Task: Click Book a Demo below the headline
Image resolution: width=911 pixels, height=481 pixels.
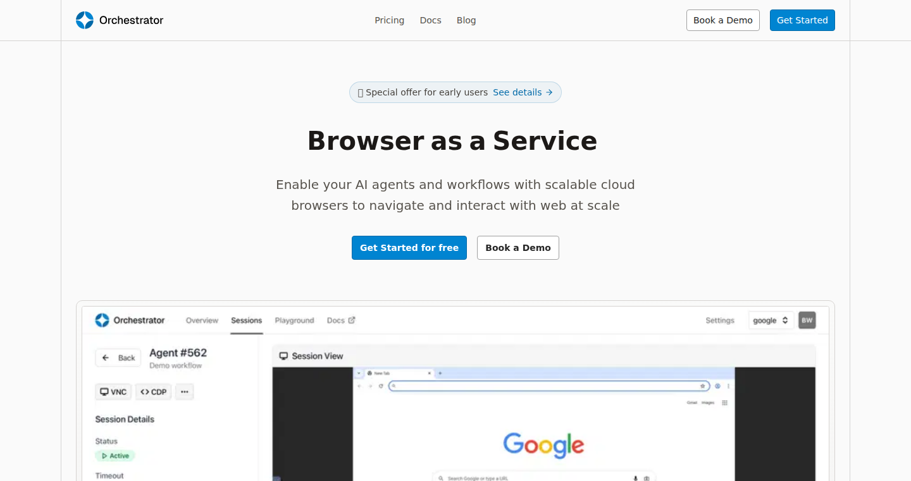Action: pos(518,248)
